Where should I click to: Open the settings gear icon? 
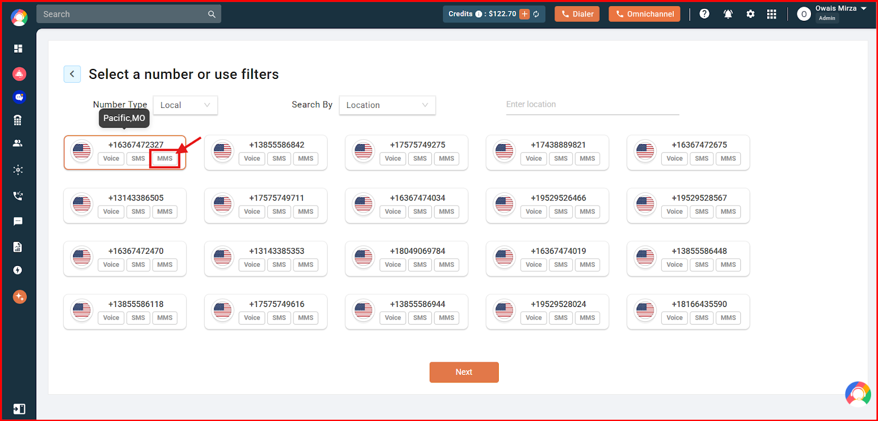(x=751, y=14)
